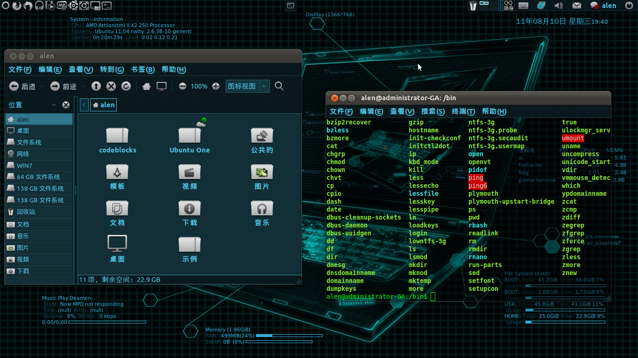Screen dimensions: 638x358
Task: Select 网络 in the sidebar
Action: [39, 154]
